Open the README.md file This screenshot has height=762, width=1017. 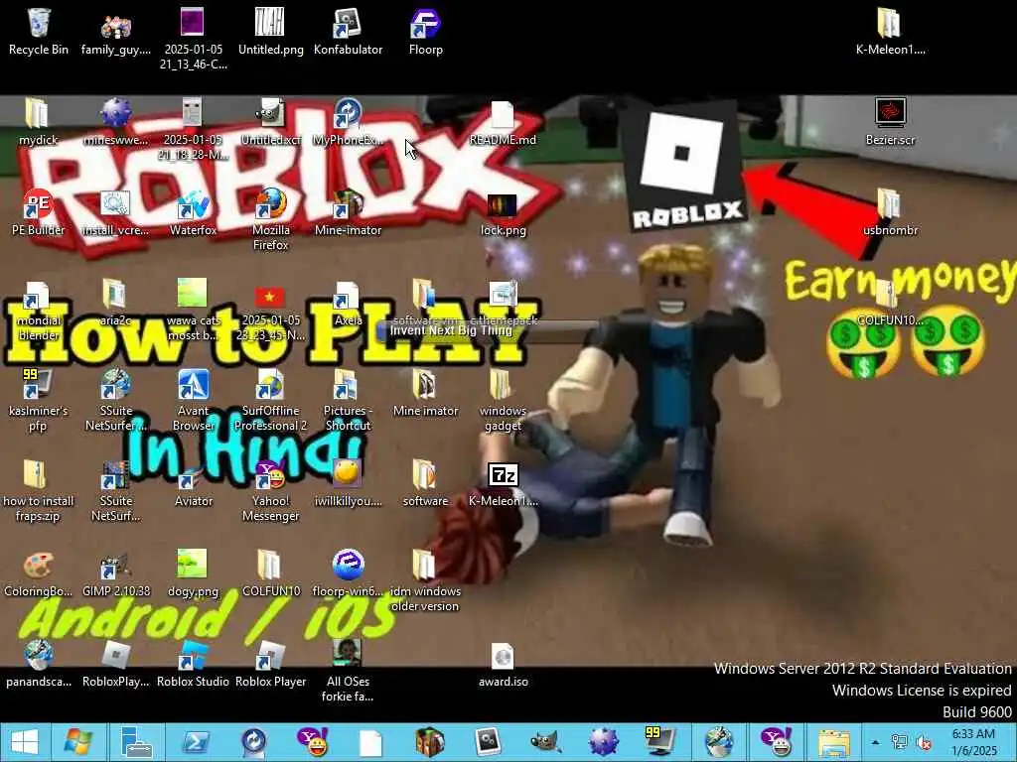pos(503,122)
